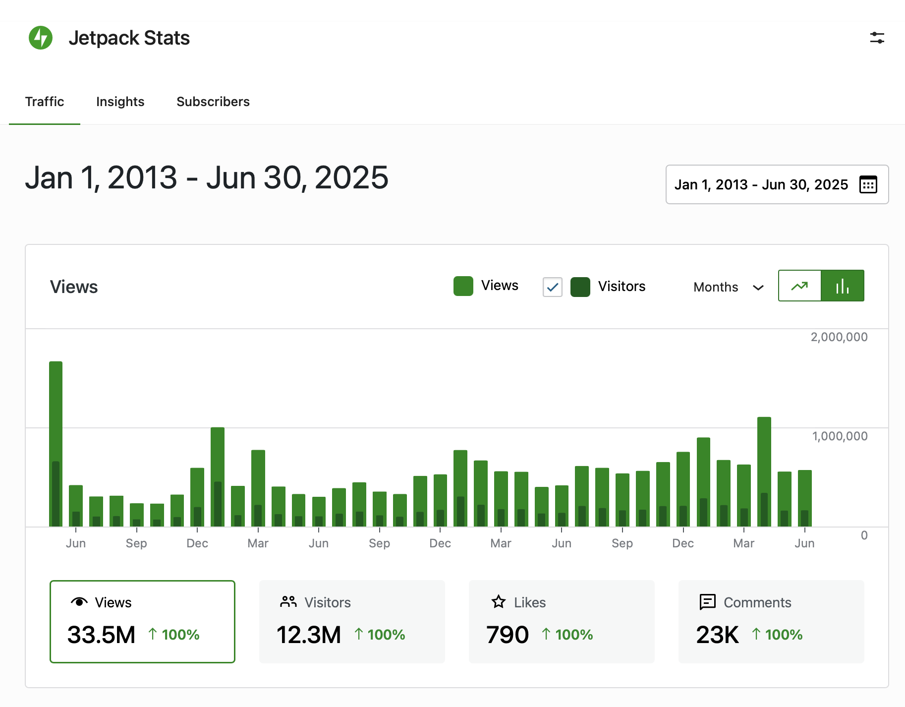Click the comment icon on Comments card
Image resolution: width=905 pixels, height=707 pixels.
coord(707,602)
